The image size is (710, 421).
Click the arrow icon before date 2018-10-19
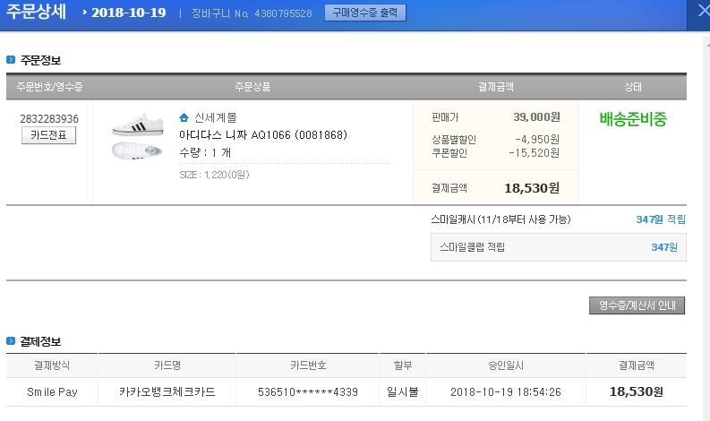click(x=83, y=13)
